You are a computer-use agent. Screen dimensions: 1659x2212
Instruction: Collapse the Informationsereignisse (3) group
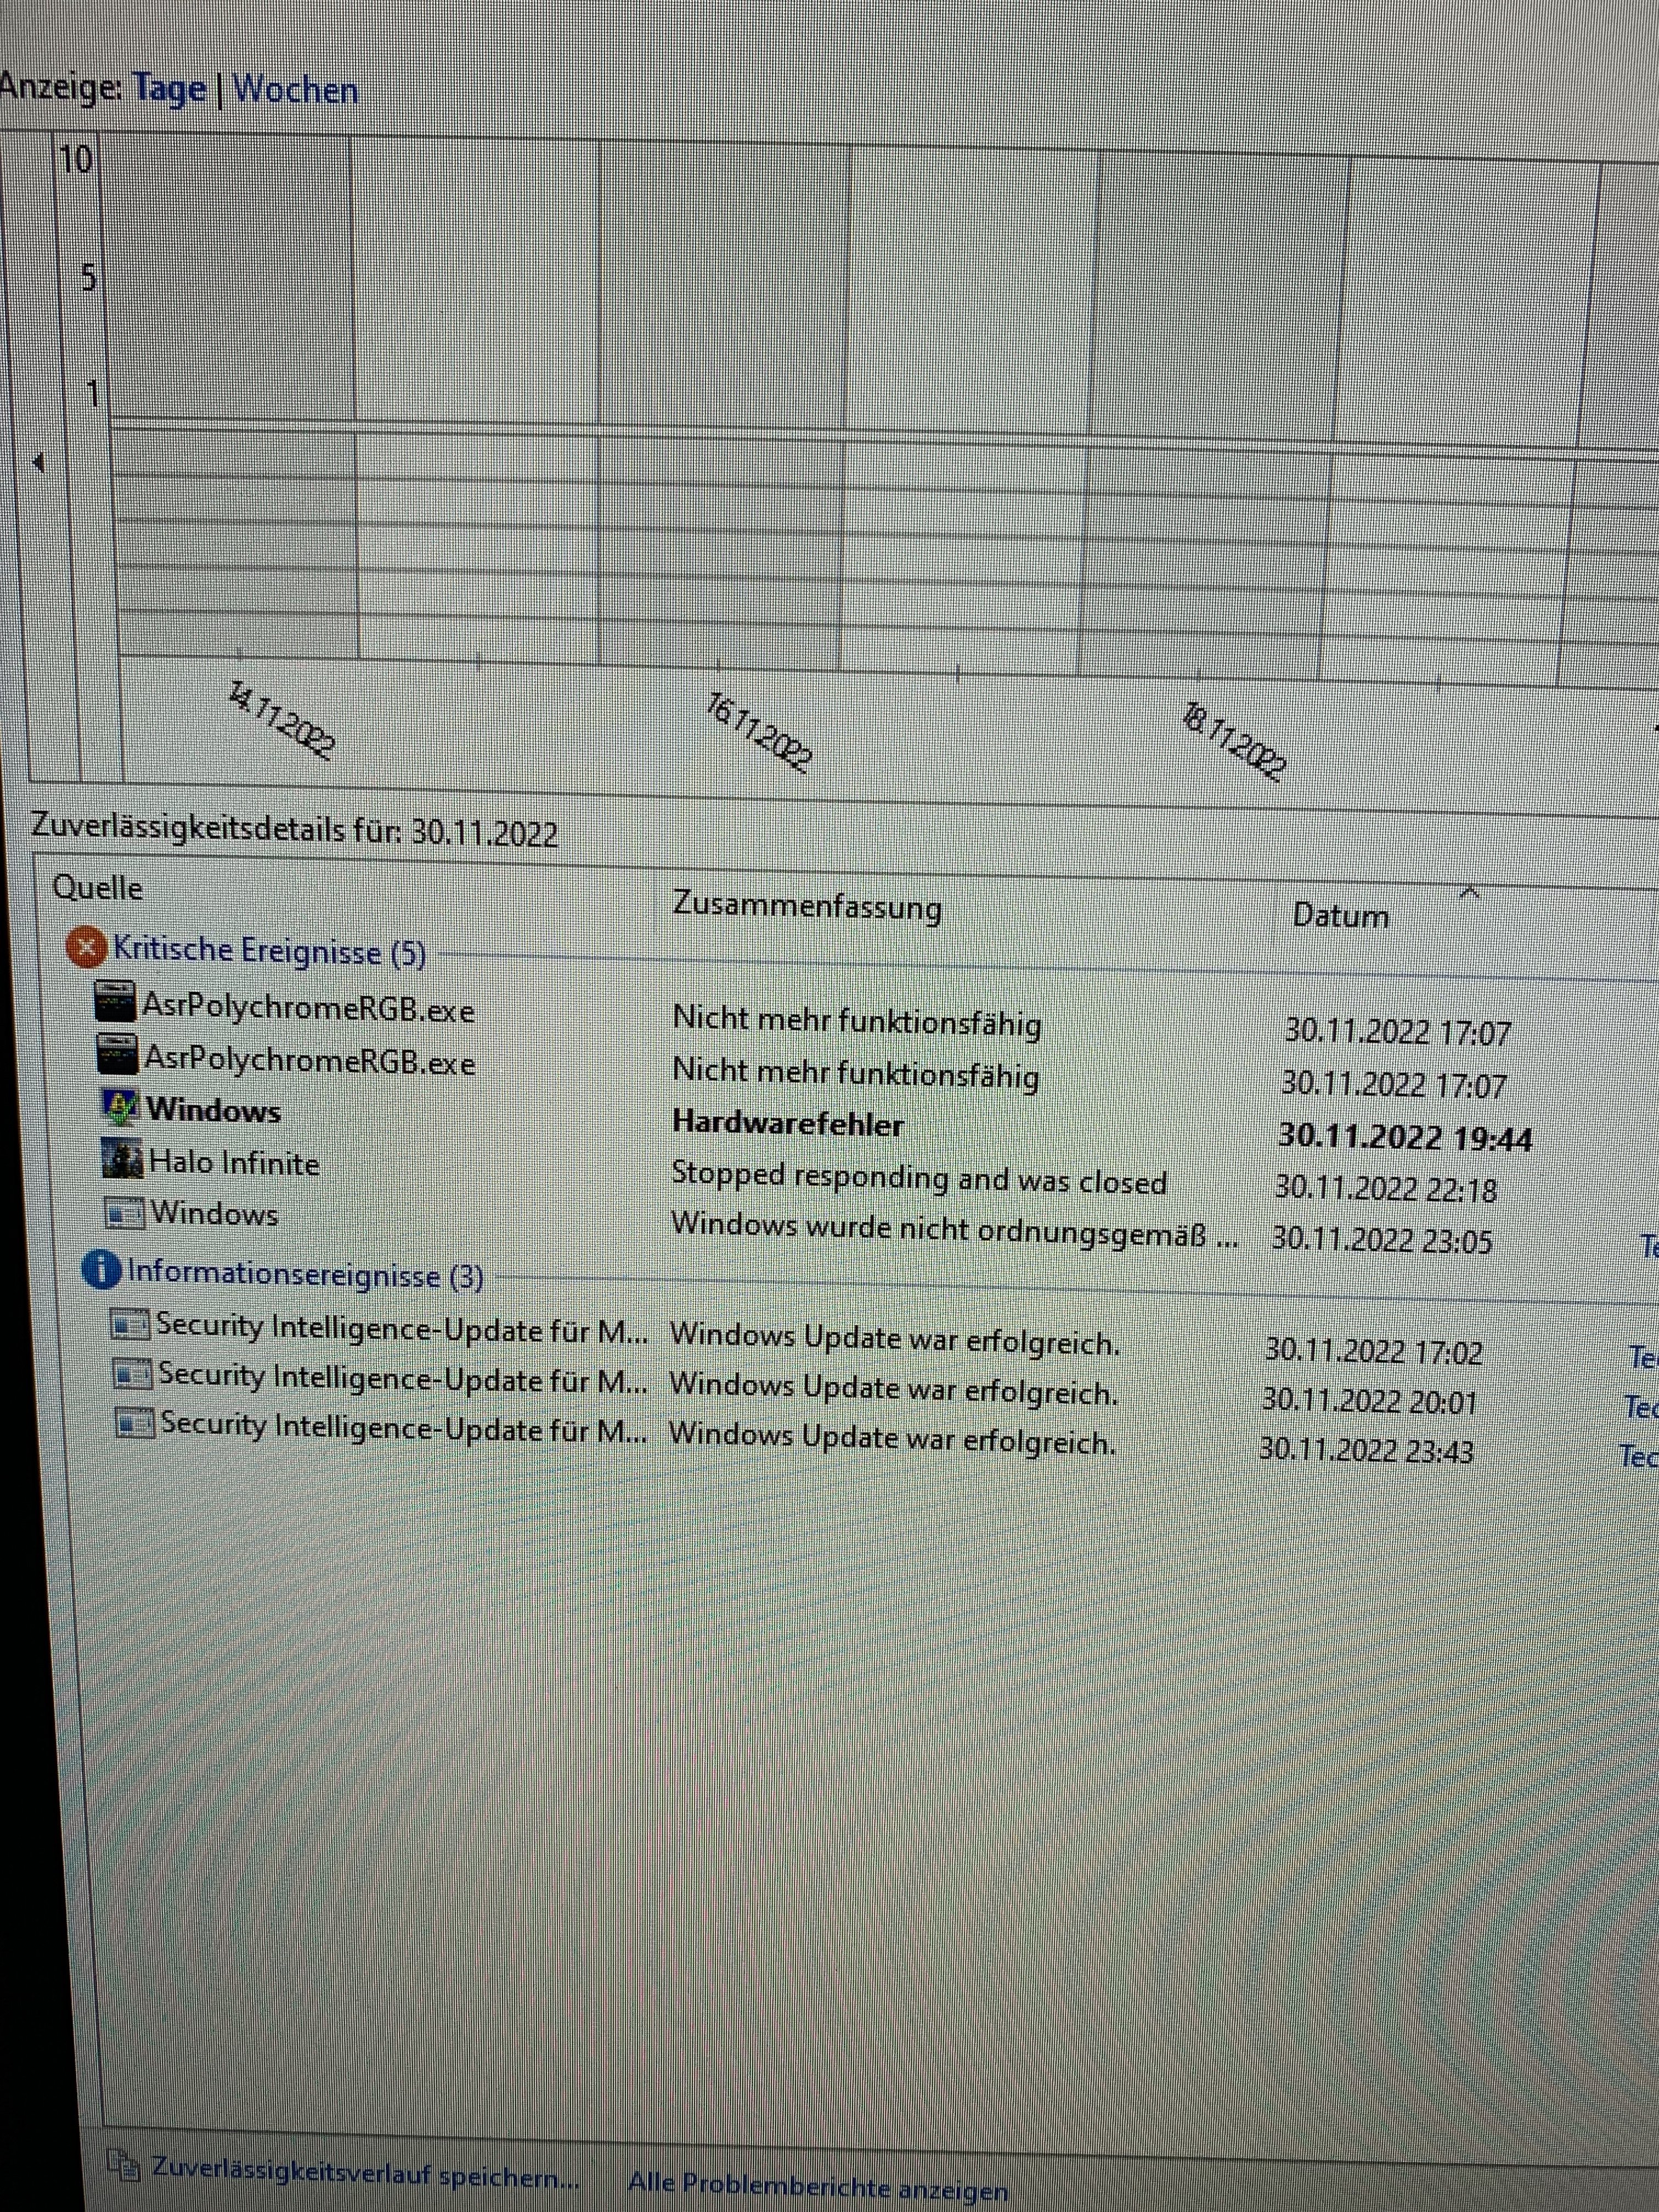point(305,1274)
